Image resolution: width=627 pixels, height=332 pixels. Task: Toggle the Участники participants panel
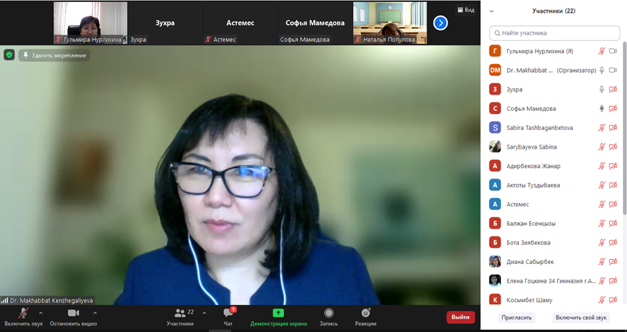click(x=181, y=317)
